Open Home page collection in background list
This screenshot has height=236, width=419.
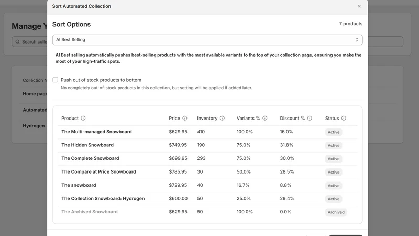[x=35, y=94]
